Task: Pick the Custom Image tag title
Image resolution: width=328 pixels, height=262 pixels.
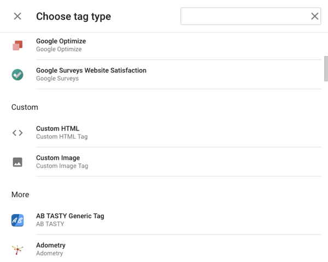Action: pyautogui.click(x=58, y=158)
